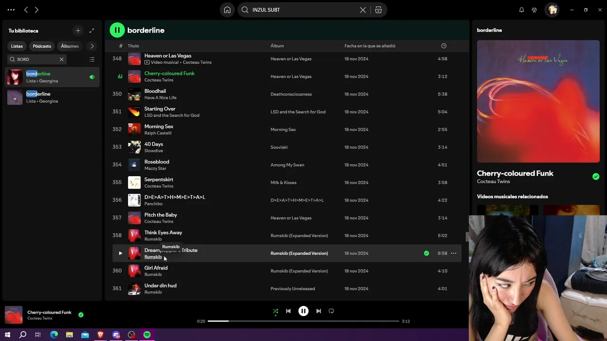This screenshot has height=341, width=607.
Task: Open Brave browser from taskbar
Action: pyautogui.click(x=101, y=335)
